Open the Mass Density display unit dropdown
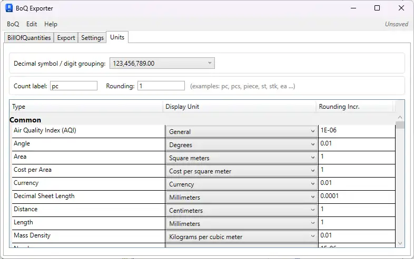This screenshot has width=414, height=259. (241, 236)
